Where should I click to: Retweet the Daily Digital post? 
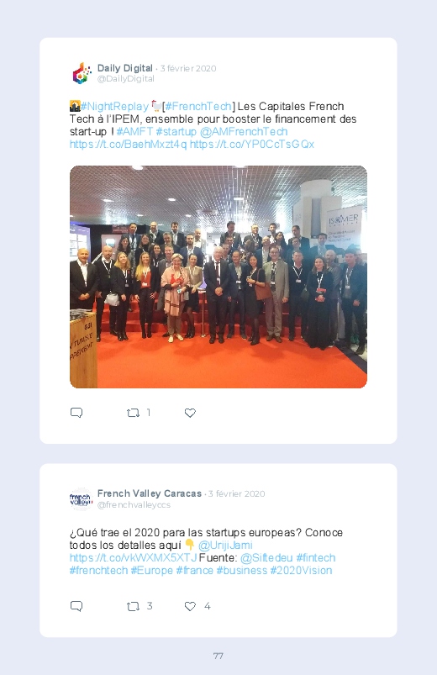click(133, 413)
